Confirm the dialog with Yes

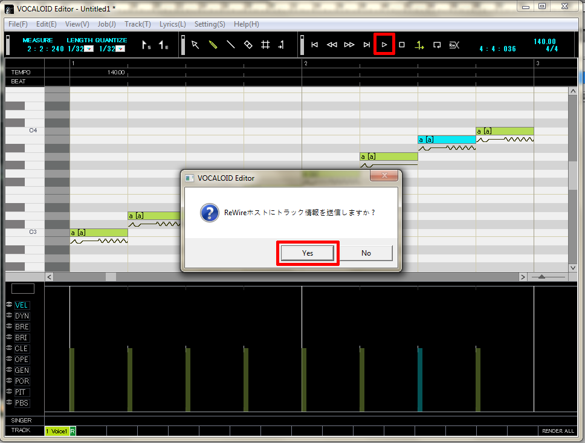[x=308, y=253]
